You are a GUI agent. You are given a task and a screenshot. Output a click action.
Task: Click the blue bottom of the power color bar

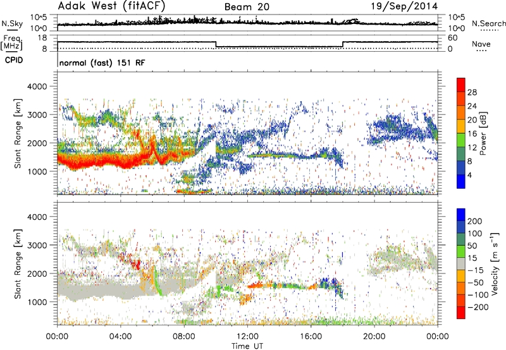coord(461,181)
